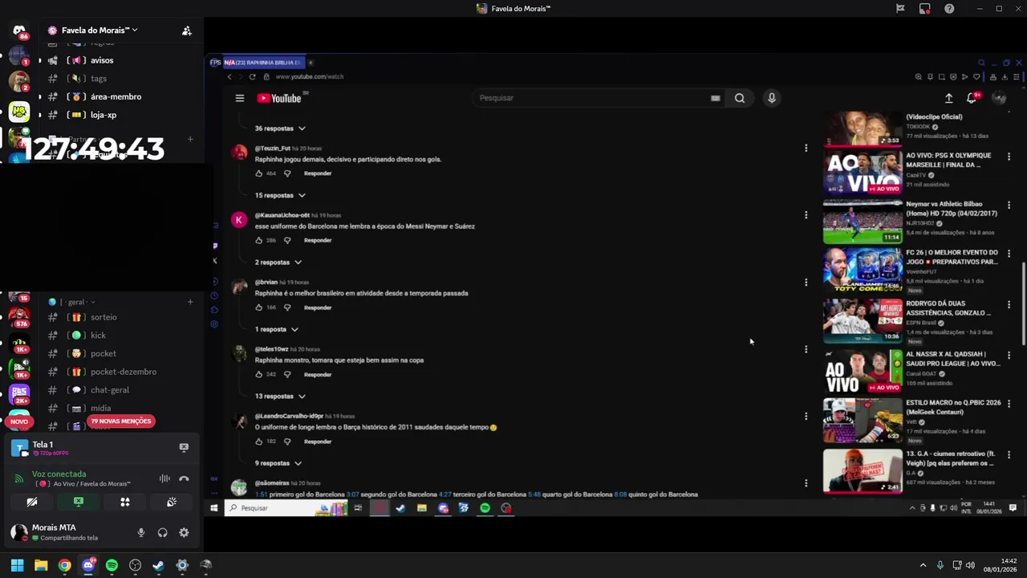
Task: Expand 9 respostas replies
Action: 278,463
